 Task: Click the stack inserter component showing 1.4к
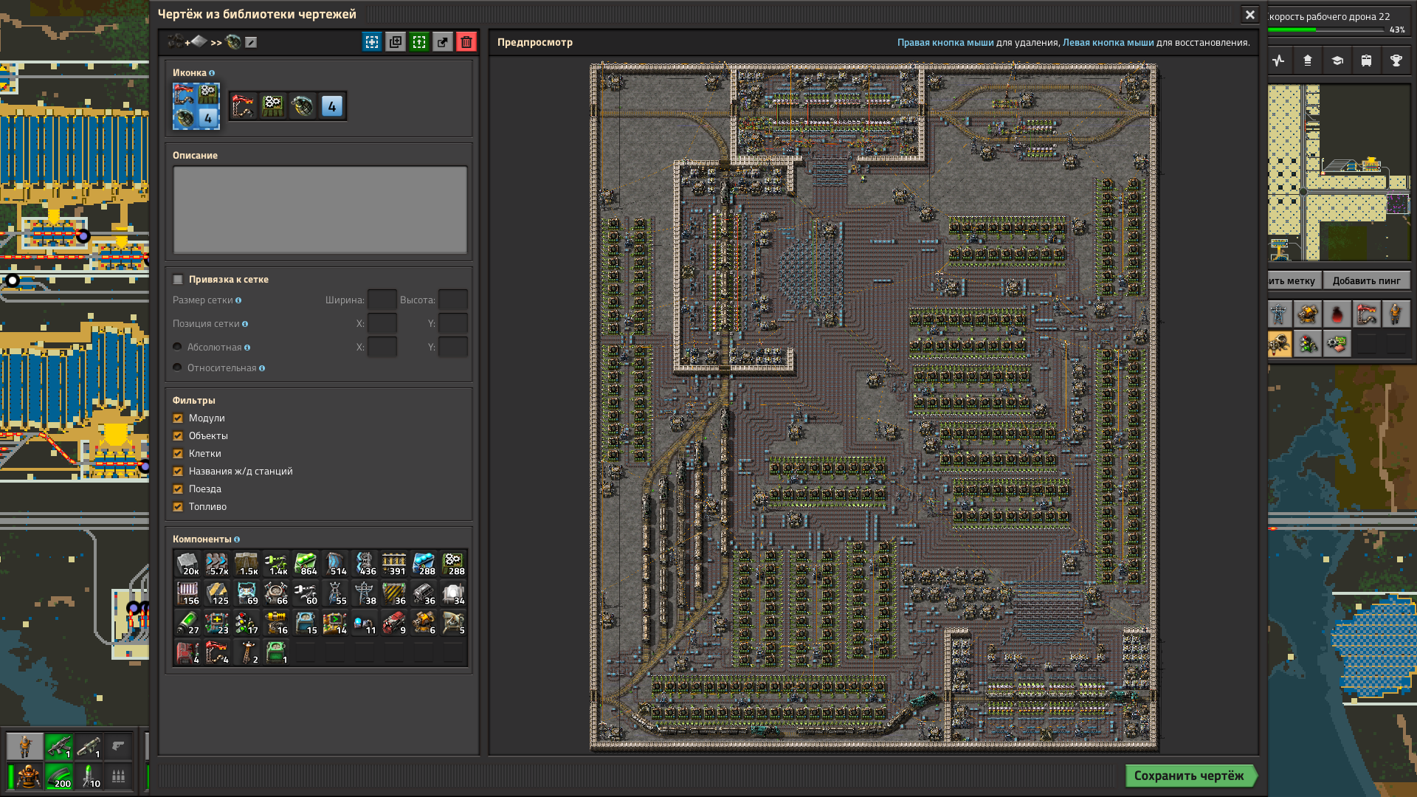click(276, 564)
